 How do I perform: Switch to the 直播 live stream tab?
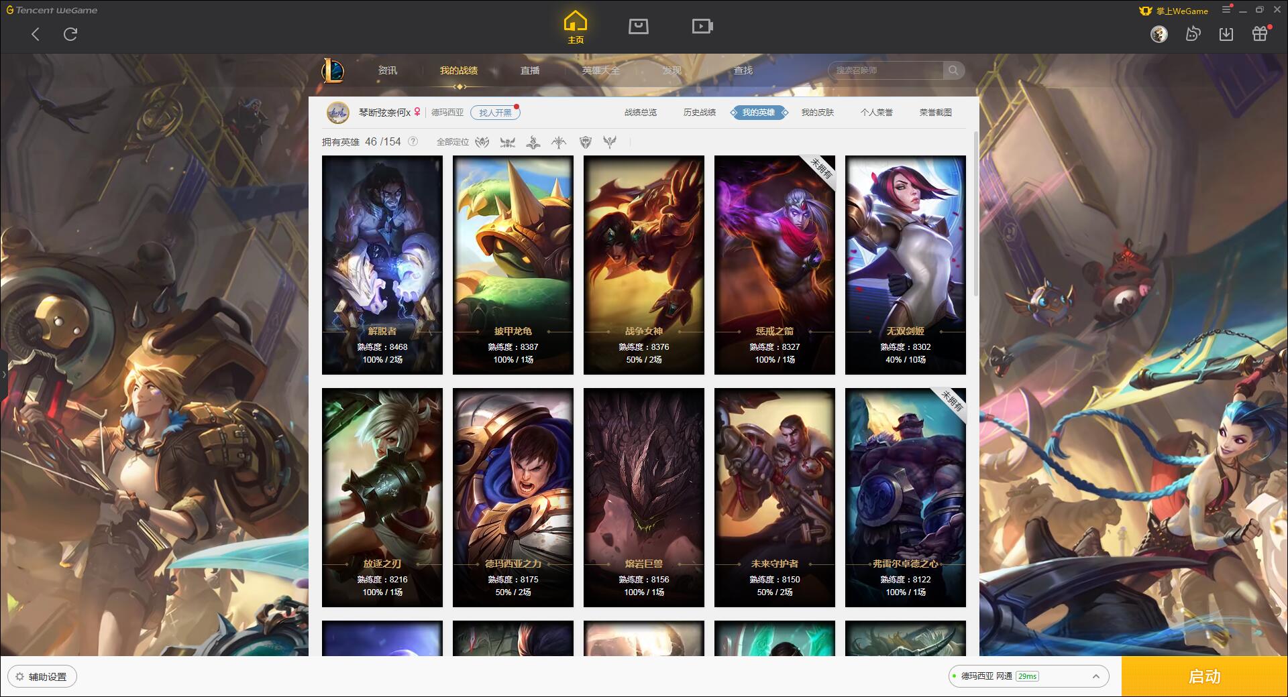[530, 70]
